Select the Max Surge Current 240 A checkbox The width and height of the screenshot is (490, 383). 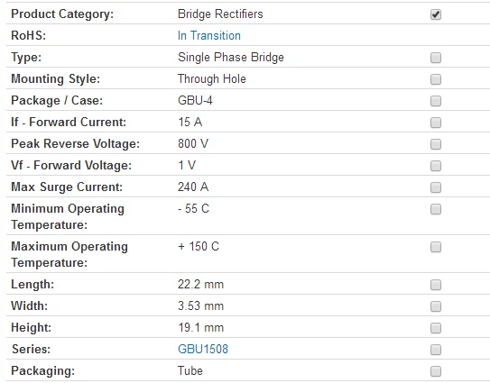point(436,187)
